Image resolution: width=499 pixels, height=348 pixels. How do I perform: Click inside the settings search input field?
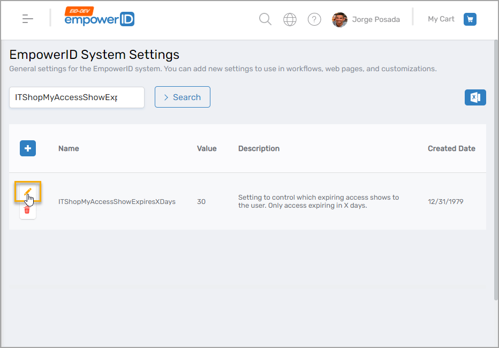[x=77, y=97]
